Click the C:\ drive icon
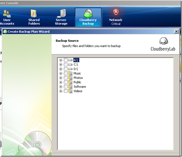Viewport: 182px width, 157px height. click(70, 65)
